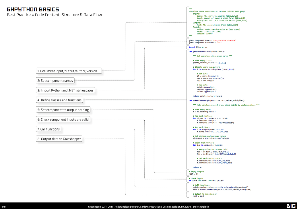Select the "8: Output data to Grasshopper" box
Image resolution: width=297 pixels, height=209 pixels.
click(x=59, y=138)
